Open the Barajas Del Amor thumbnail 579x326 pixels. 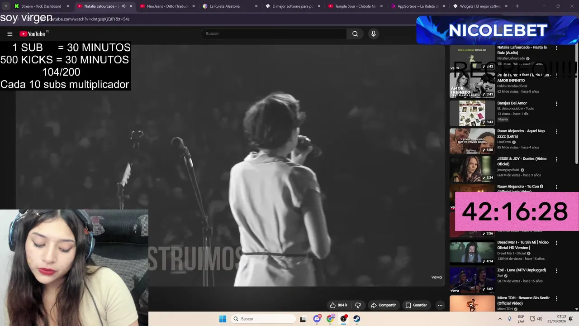(472, 113)
